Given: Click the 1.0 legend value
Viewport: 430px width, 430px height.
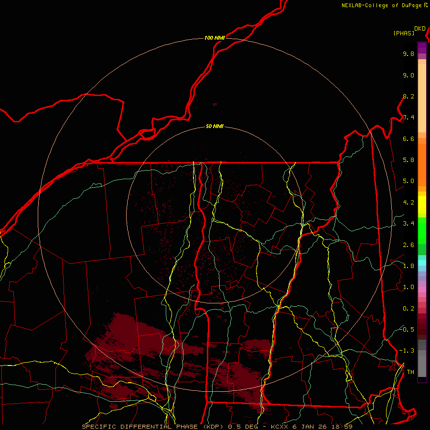Looking at the screenshot, I should pos(408,287).
